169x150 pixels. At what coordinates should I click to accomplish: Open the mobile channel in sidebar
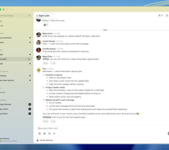tap(15, 64)
